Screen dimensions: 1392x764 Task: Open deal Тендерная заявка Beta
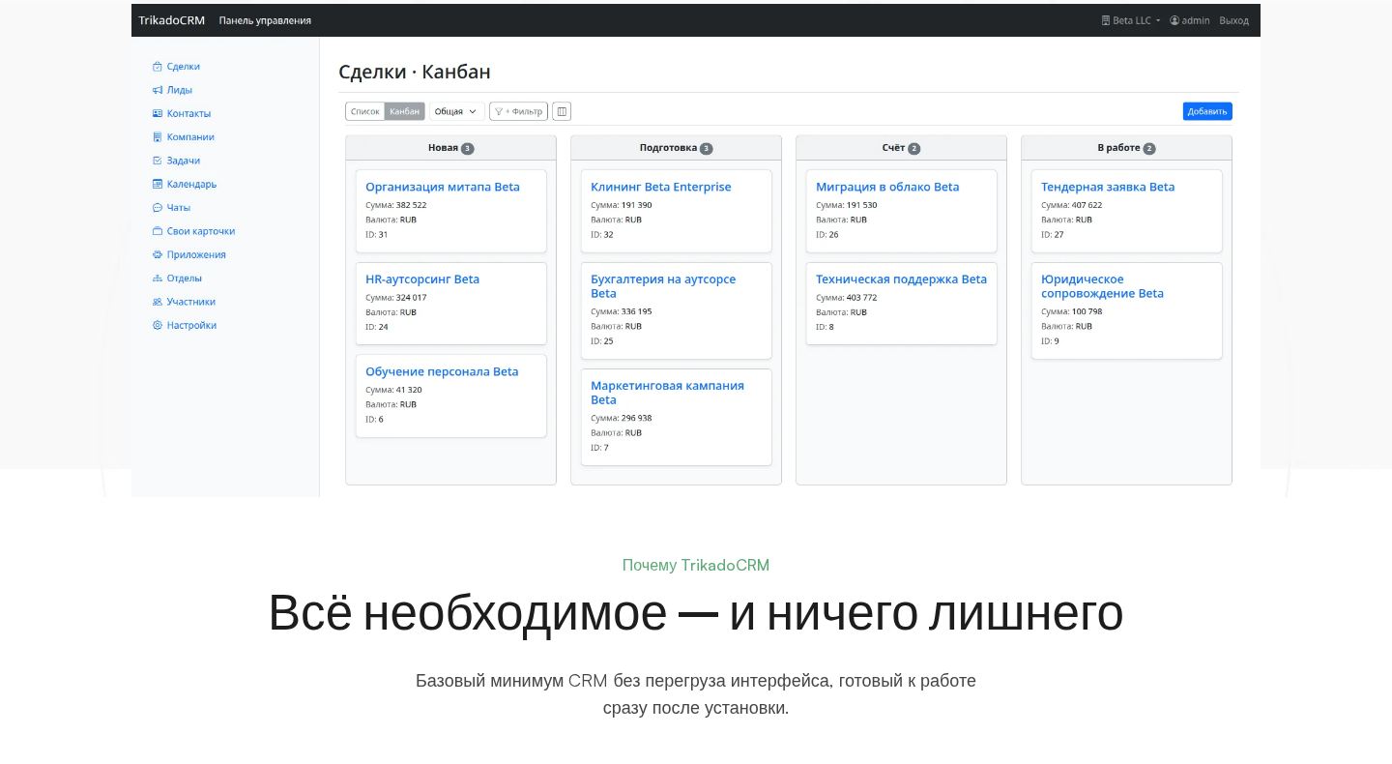1108,187
